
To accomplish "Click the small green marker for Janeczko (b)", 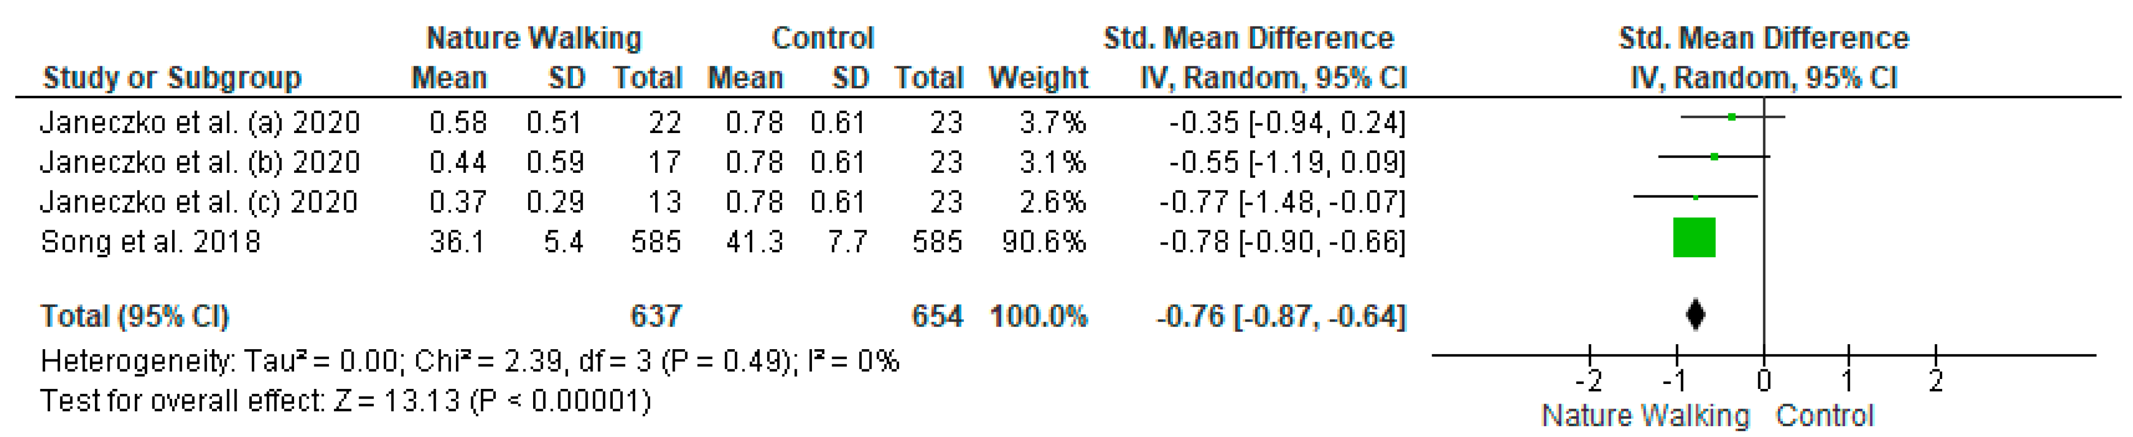I will tap(1714, 157).
